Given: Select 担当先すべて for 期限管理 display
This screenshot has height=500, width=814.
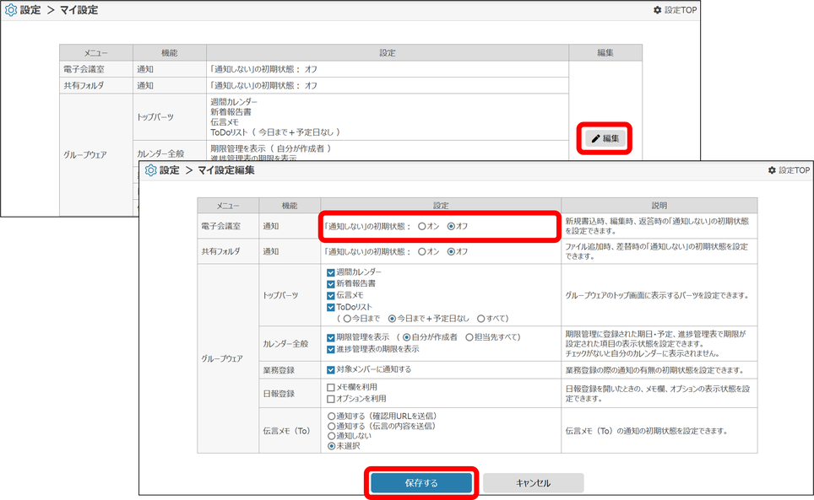Looking at the screenshot, I should pyautogui.click(x=469, y=337).
